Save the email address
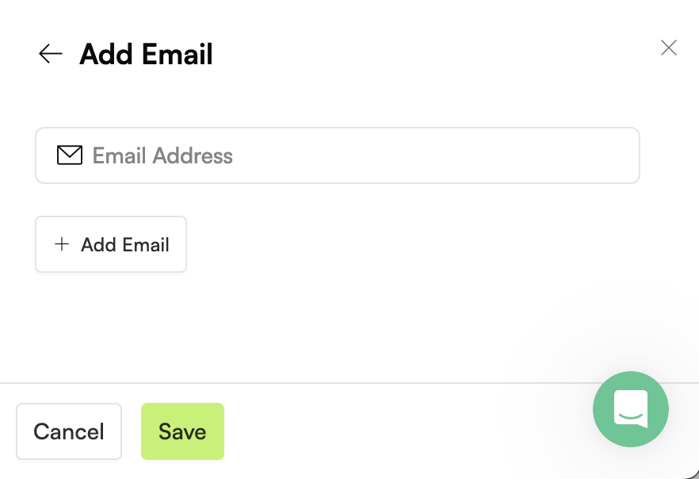The image size is (699, 479). 182,431
